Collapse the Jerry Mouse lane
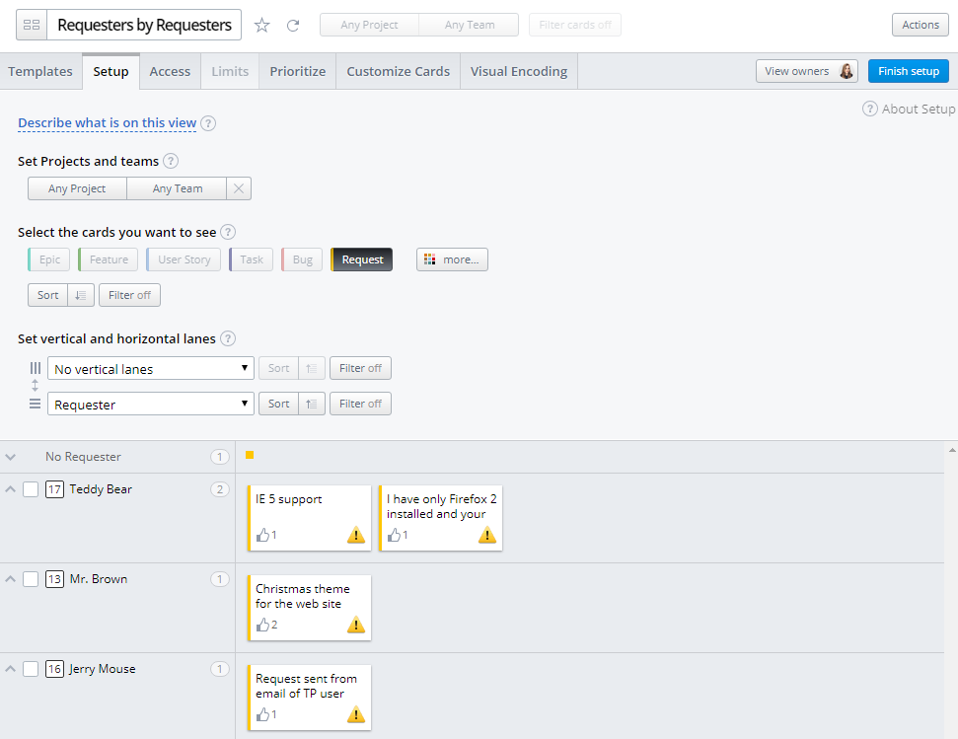958x739 pixels. [10, 668]
